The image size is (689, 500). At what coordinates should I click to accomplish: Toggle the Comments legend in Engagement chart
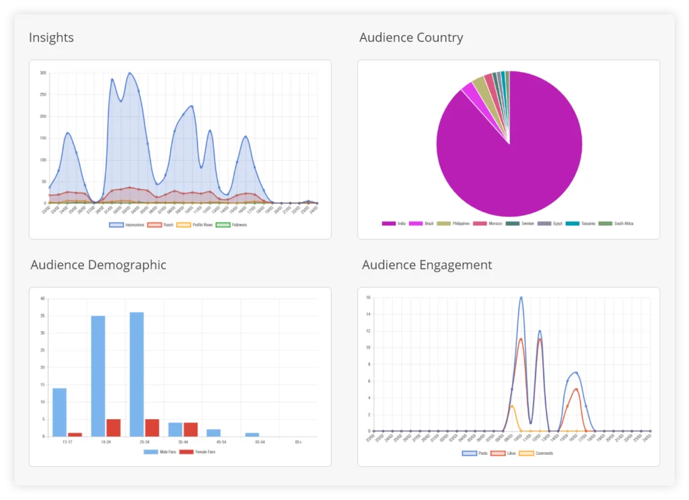[536, 454]
